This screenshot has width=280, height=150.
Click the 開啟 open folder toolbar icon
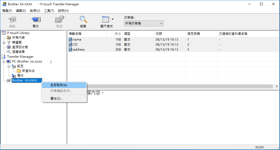[60, 20]
